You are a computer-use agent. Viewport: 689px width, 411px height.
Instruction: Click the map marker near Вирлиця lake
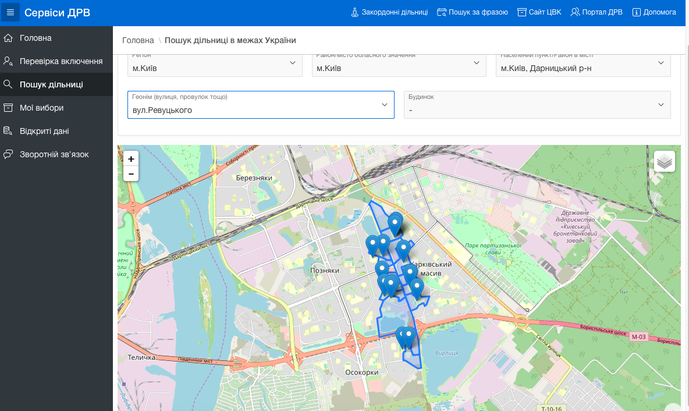(409, 336)
